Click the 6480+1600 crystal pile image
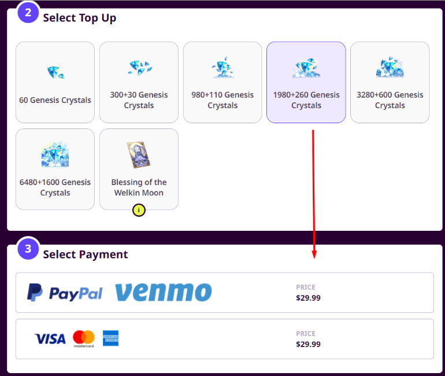 coord(55,154)
